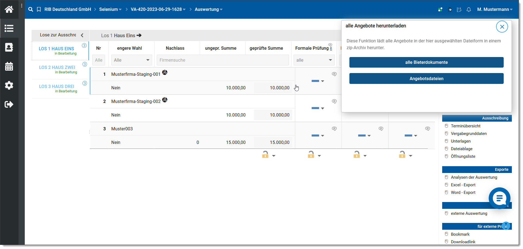Click the logout icon in the sidebar
This screenshot has height=249, width=523.
(x=9, y=104)
